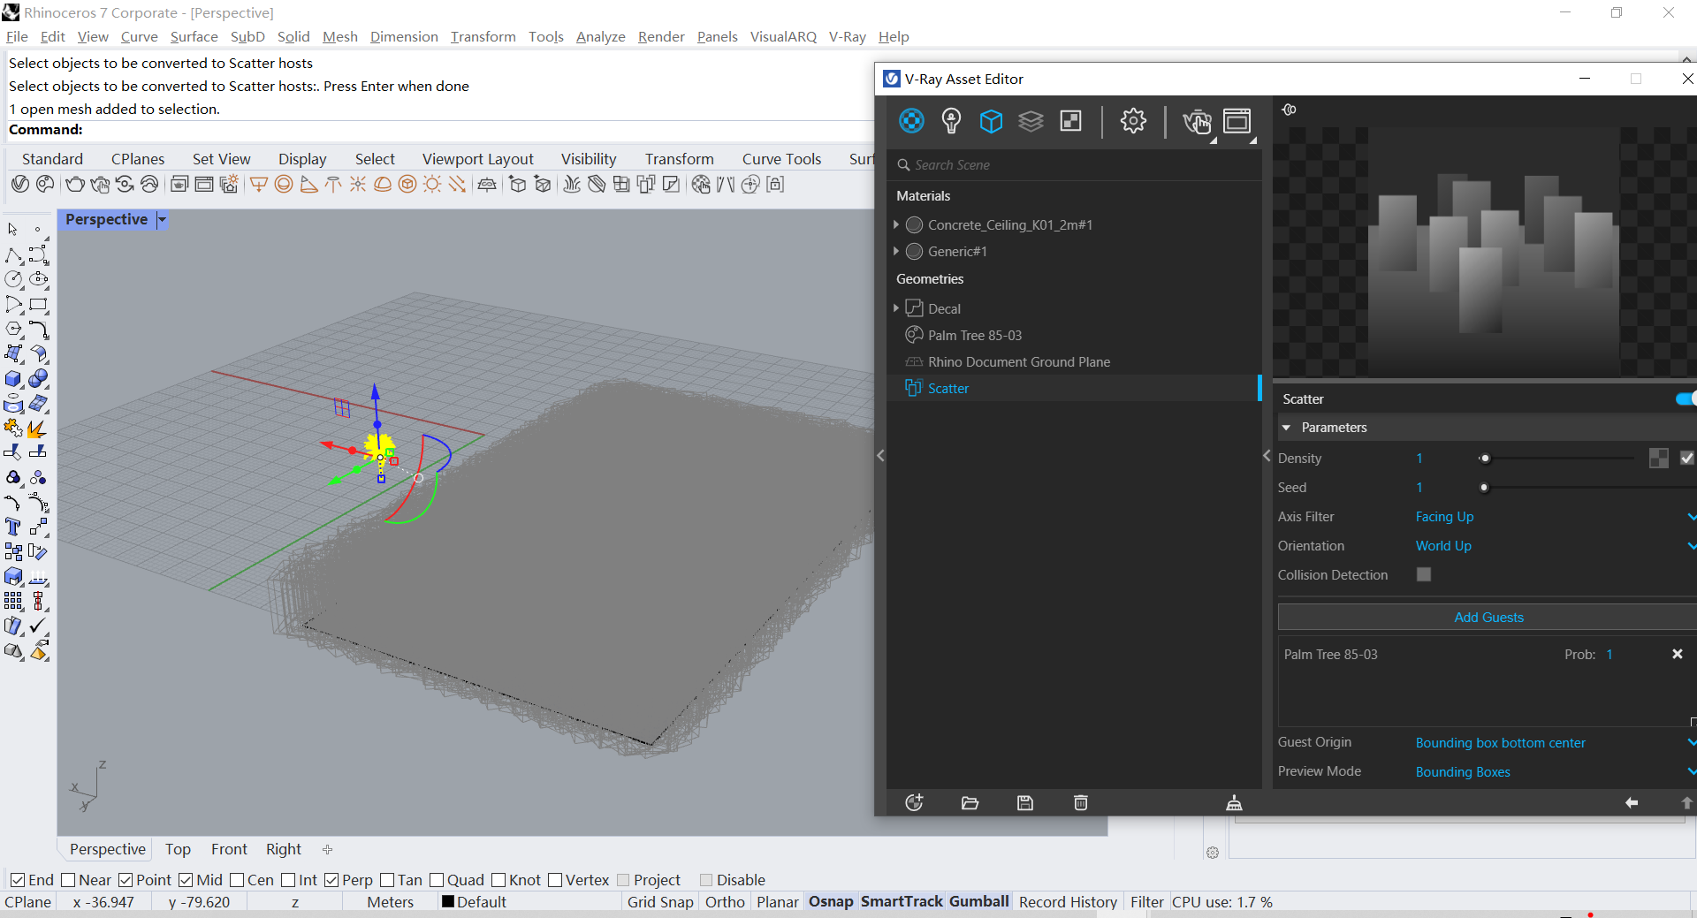Open Textures checker icon

pos(1070,120)
